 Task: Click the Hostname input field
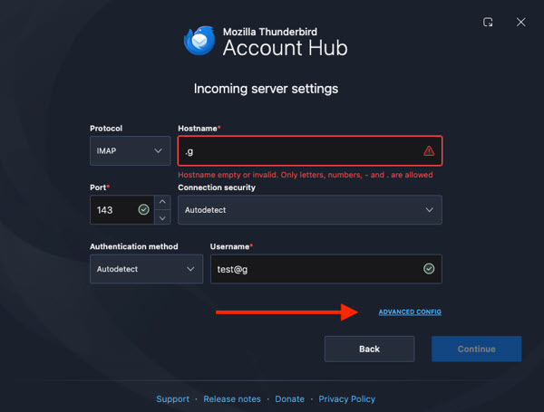(x=310, y=150)
